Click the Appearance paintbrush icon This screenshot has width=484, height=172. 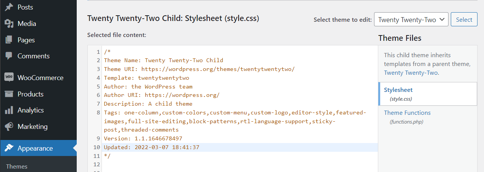pos(9,148)
